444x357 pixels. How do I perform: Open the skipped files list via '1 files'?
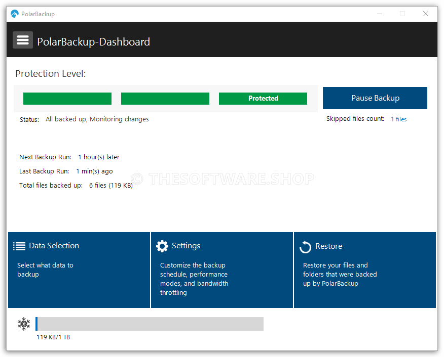pos(399,119)
